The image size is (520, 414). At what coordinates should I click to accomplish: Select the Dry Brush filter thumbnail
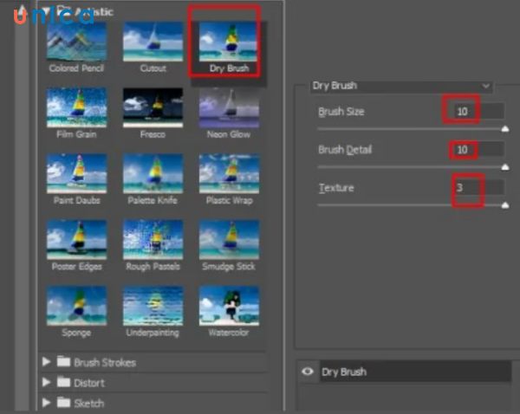coord(228,42)
